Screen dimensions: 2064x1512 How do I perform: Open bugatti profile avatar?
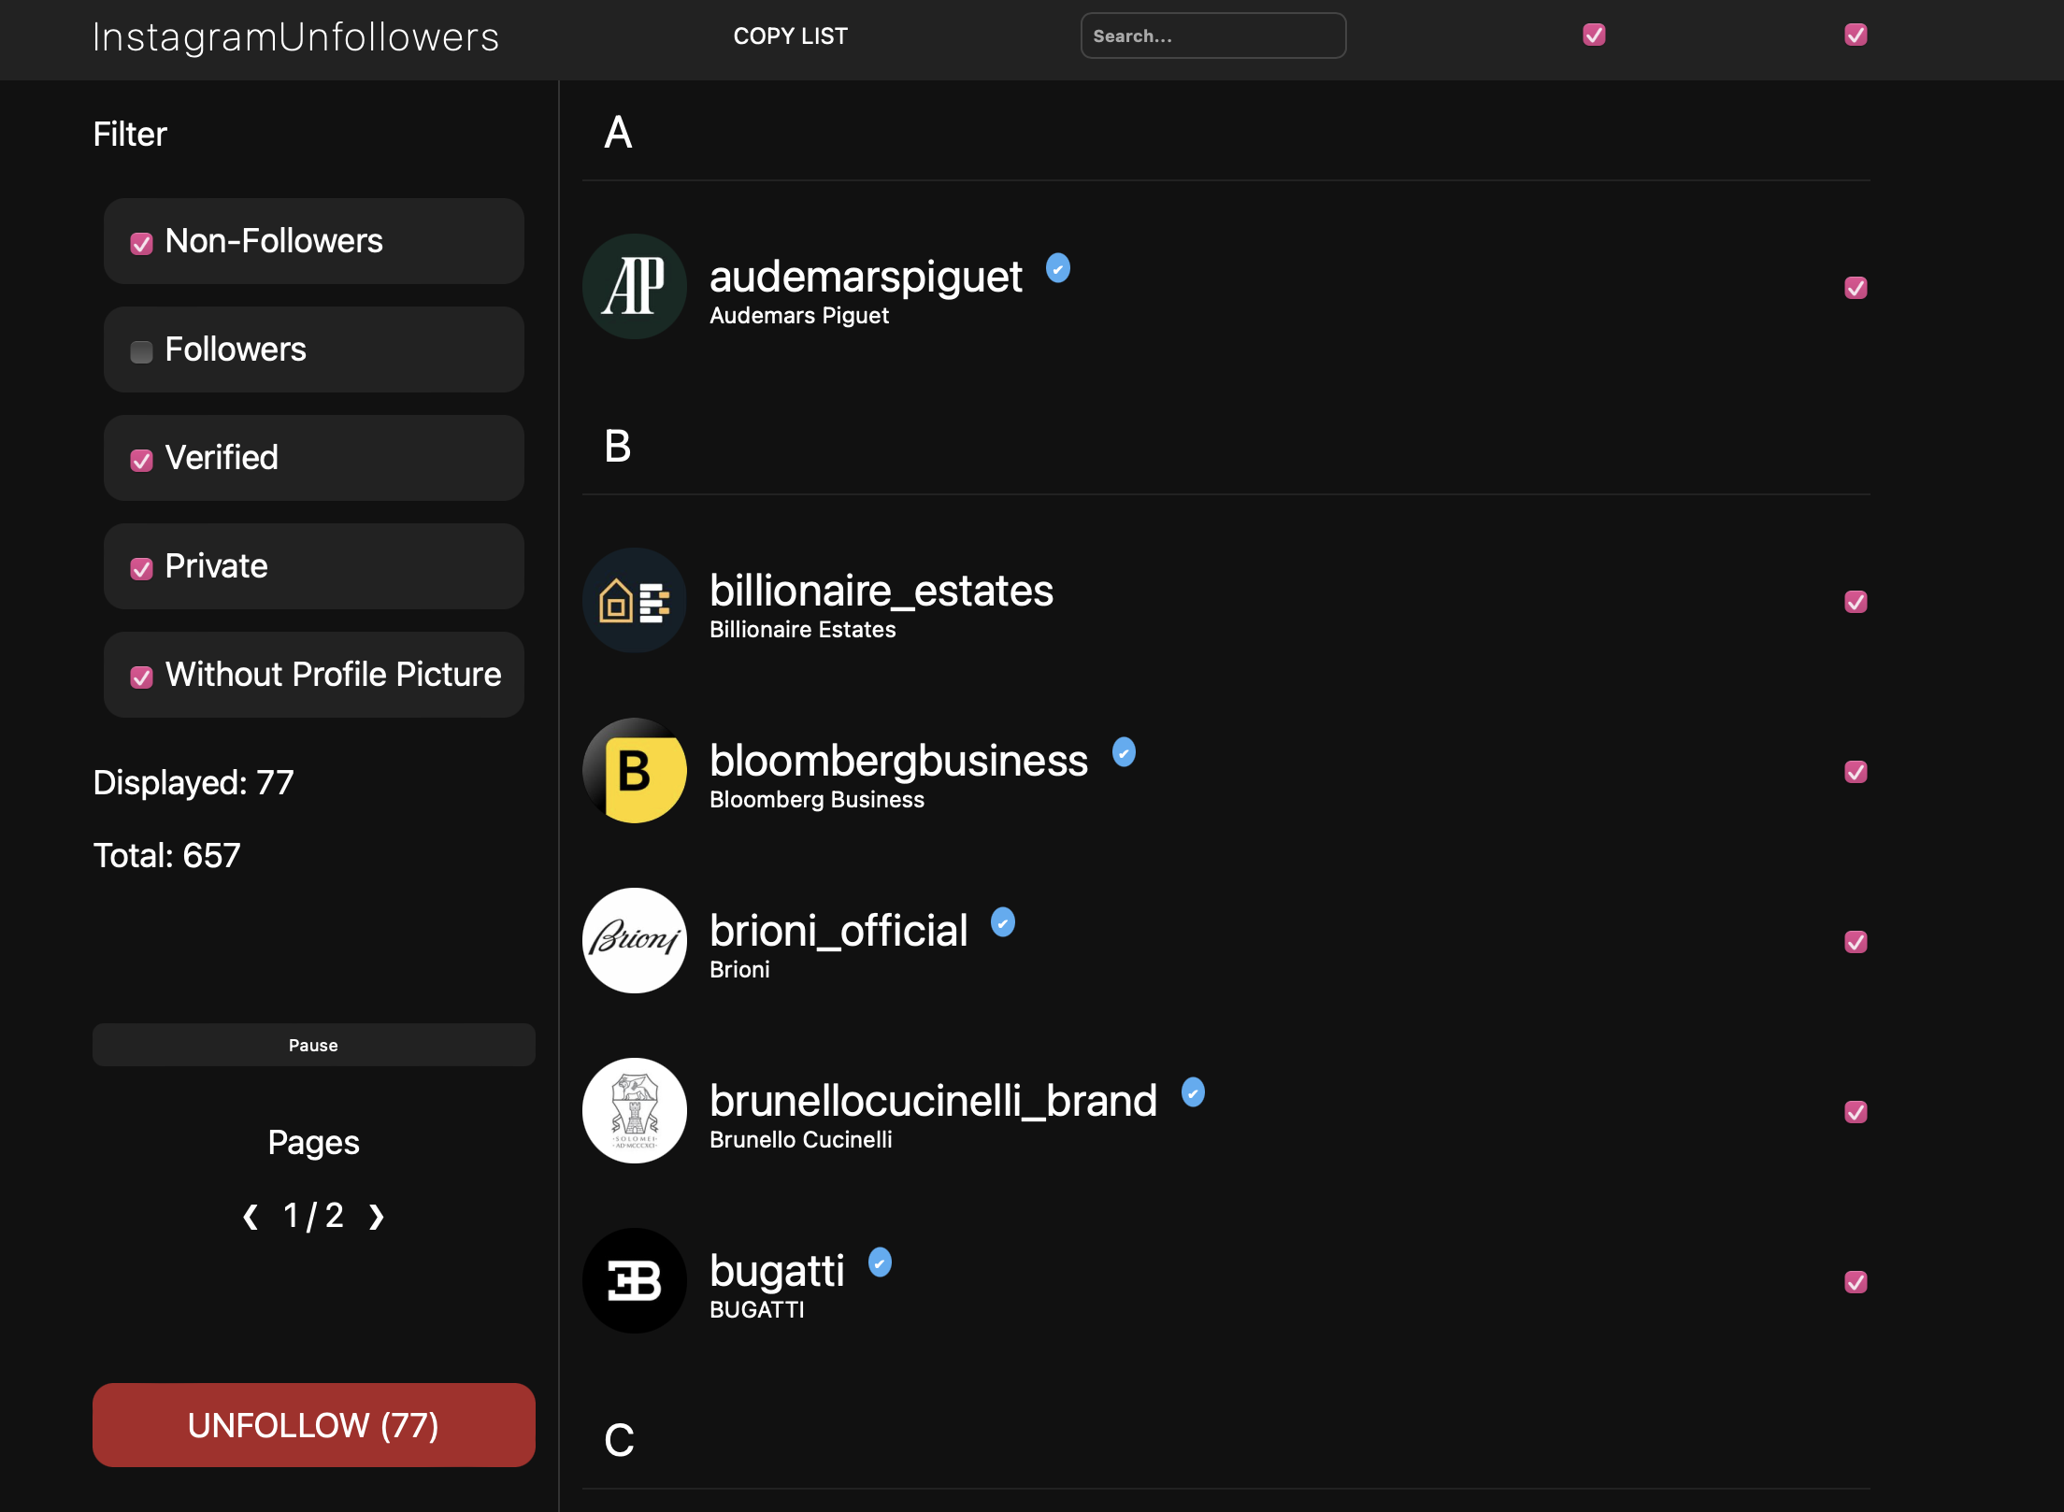click(634, 1280)
